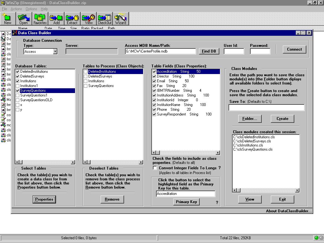
Task: Click the New archive toolbar icon
Action: tap(8, 19)
